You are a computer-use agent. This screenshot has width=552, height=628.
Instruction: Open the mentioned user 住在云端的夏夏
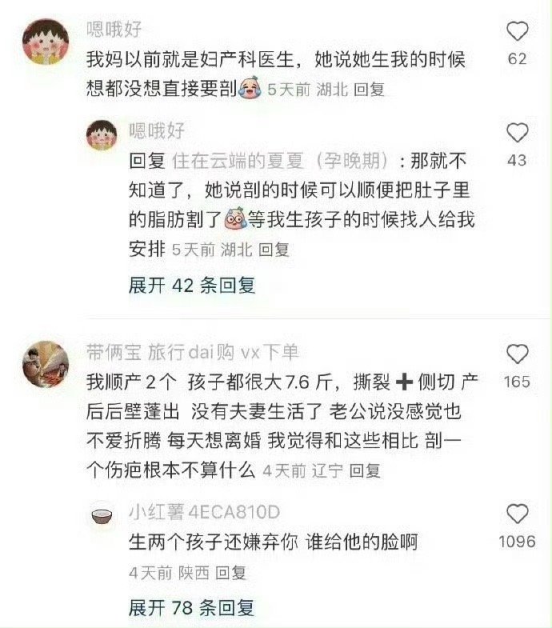tap(238, 162)
